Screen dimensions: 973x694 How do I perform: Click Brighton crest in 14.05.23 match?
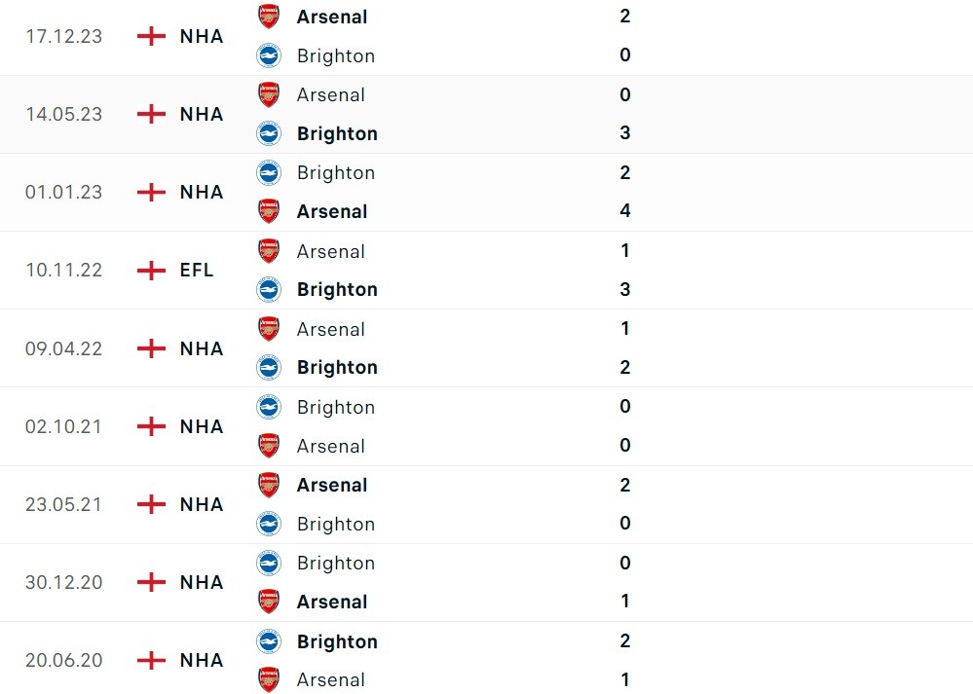tap(268, 133)
